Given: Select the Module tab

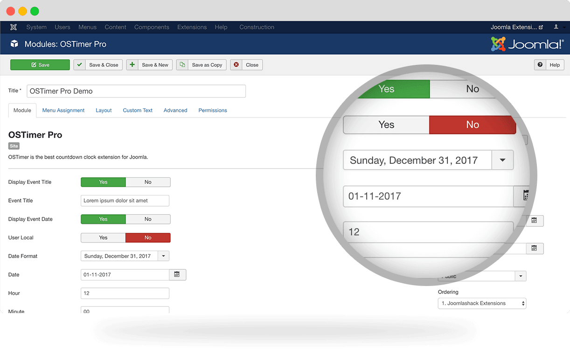Looking at the screenshot, I should pyautogui.click(x=22, y=110).
